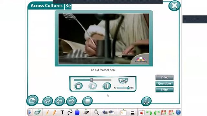Image resolution: width=207 pixels, height=116 pixels.
Task: Play the video
Action: coord(93,86)
